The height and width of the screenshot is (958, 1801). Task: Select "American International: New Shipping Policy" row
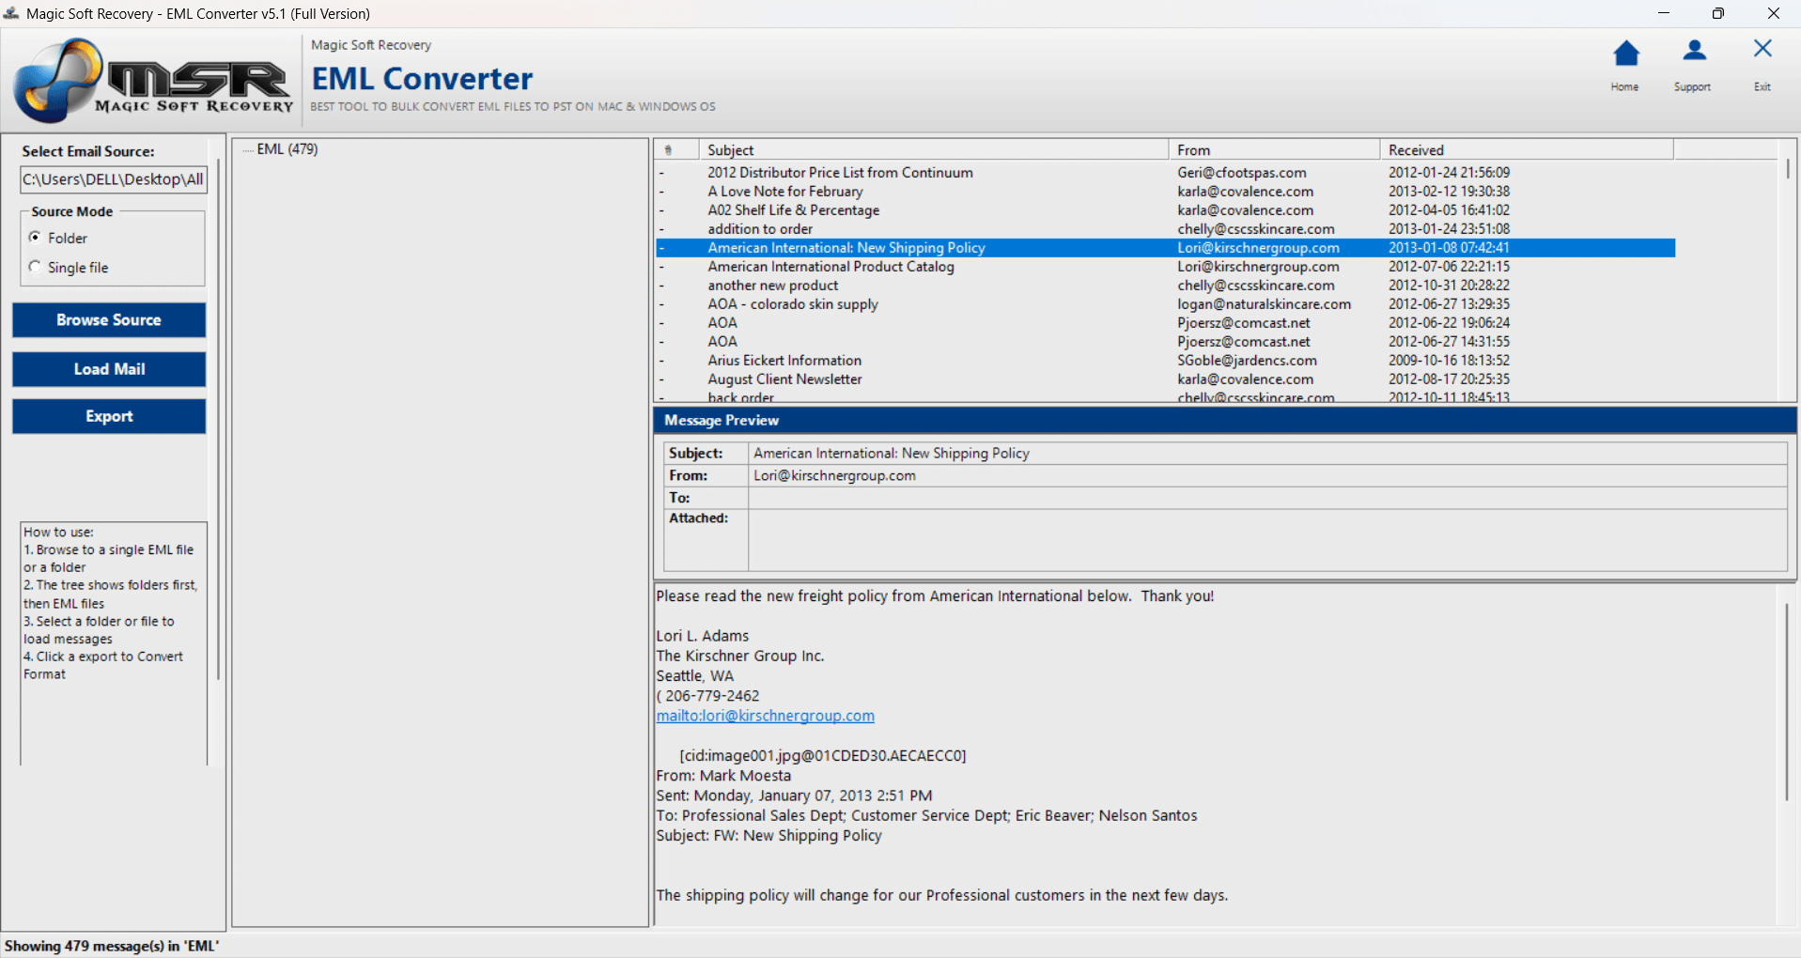[x=1165, y=248]
